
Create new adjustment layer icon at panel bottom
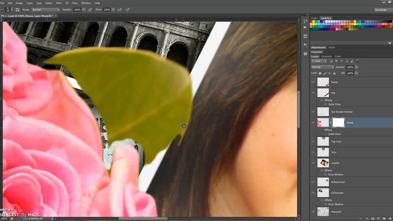coord(378,219)
